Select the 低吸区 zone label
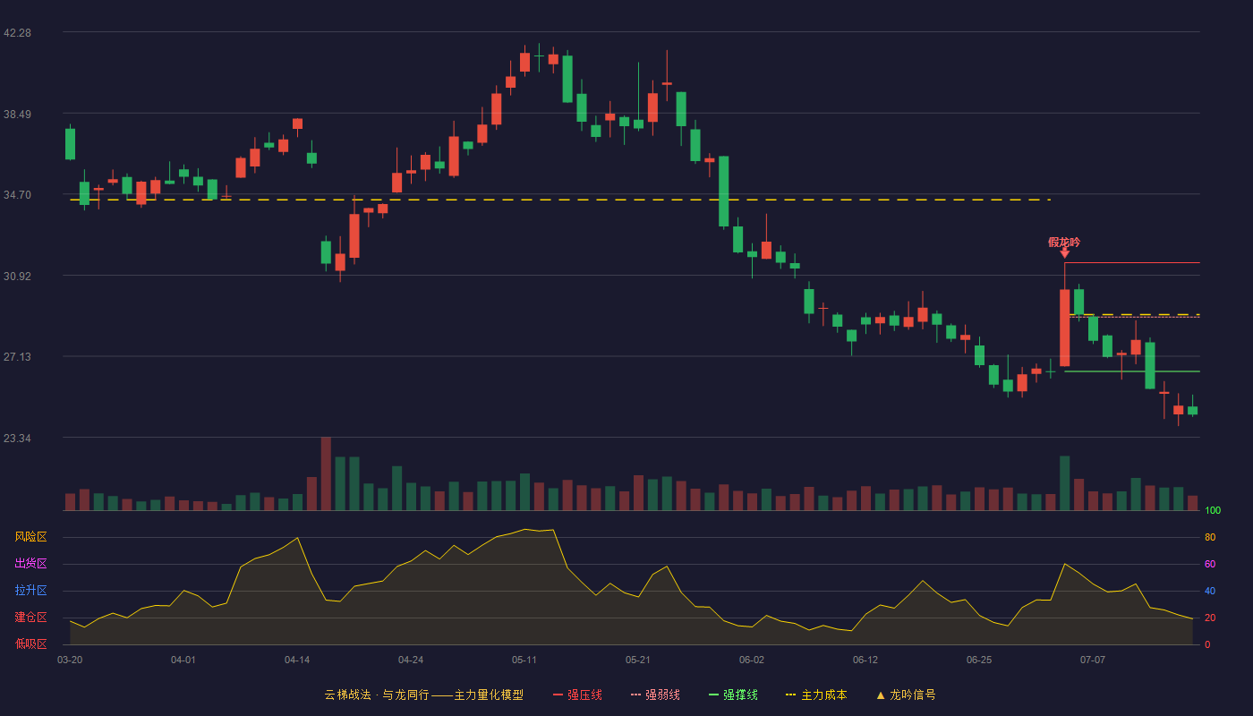Screen dimensions: 1253x716 [30, 644]
